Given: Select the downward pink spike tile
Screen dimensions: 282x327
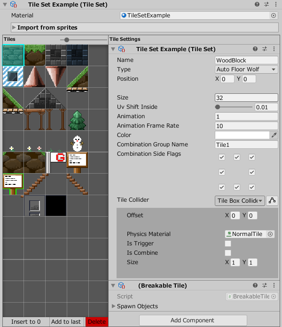Looking at the screenshot, I should point(56,76).
